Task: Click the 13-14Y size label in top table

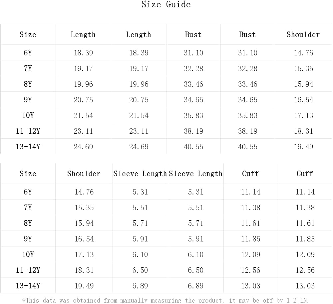Action: (x=28, y=147)
